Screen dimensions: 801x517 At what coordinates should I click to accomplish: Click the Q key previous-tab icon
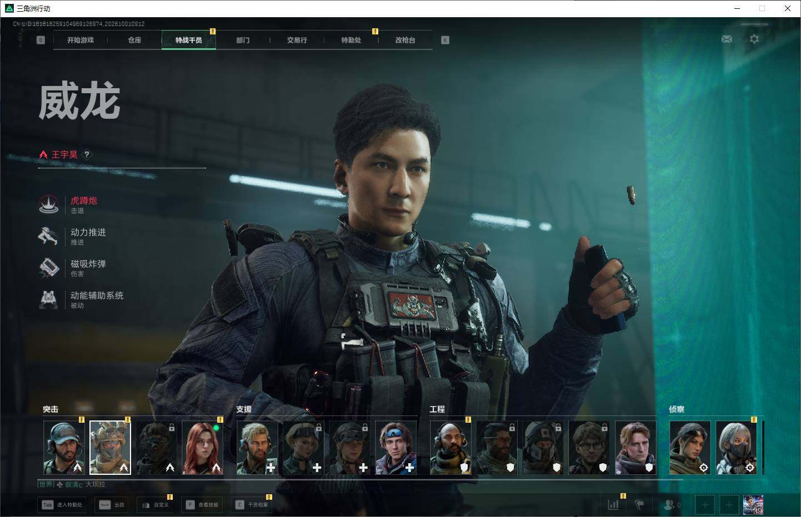(x=41, y=40)
